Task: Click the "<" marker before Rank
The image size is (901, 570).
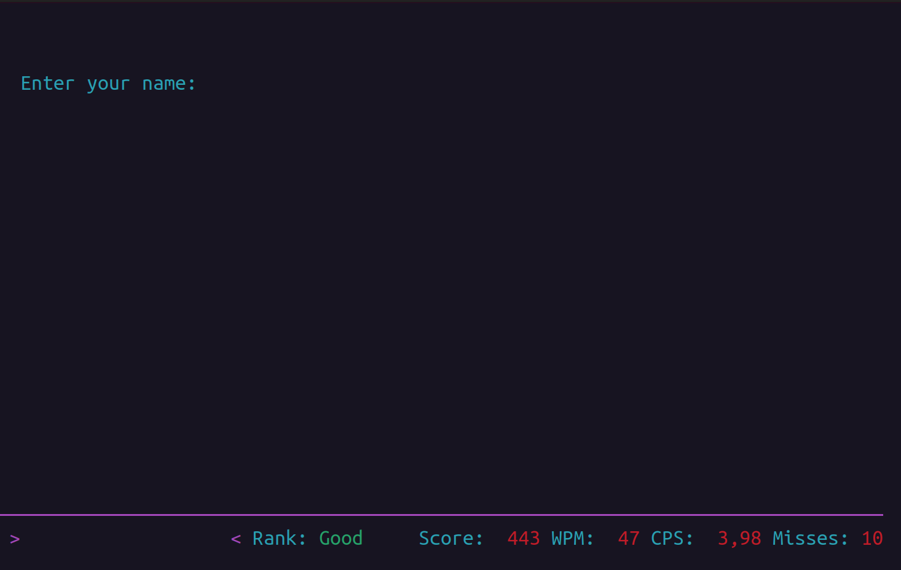Action: [x=236, y=539]
